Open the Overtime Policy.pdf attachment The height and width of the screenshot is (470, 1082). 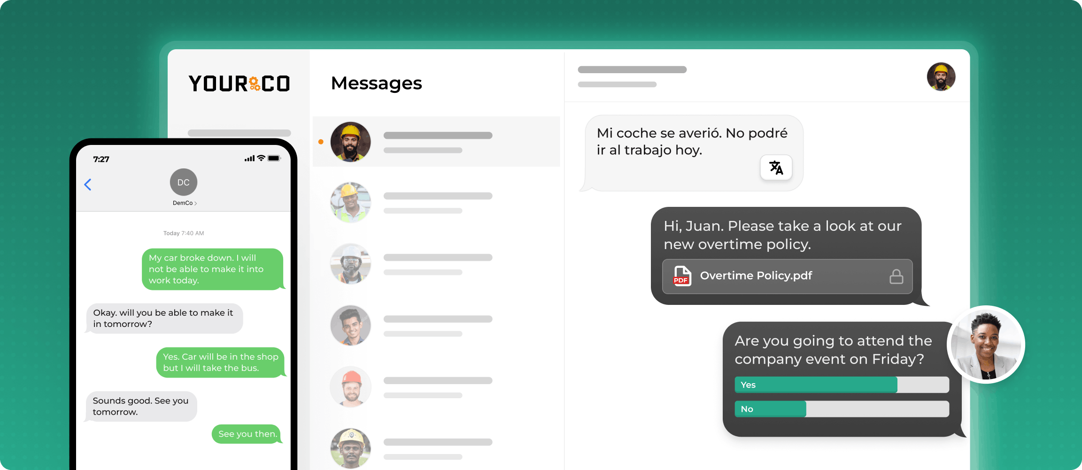787,276
